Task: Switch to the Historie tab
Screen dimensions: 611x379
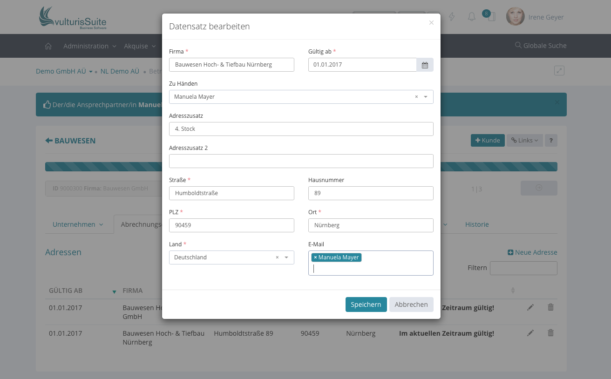Action: point(477,224)
